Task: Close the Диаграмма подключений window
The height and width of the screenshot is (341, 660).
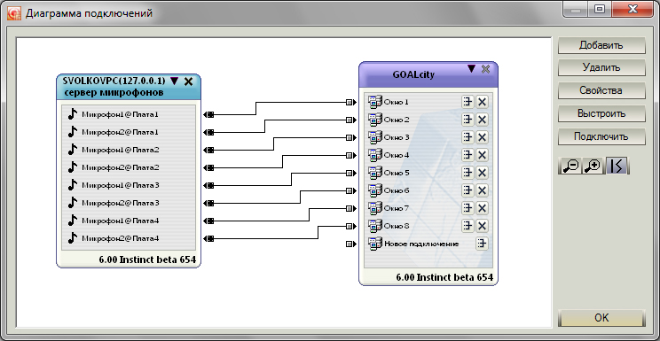Action: pos(632,9)
